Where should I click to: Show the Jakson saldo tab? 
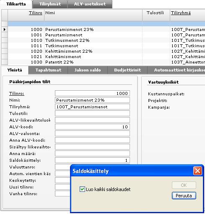pos(88,70)
